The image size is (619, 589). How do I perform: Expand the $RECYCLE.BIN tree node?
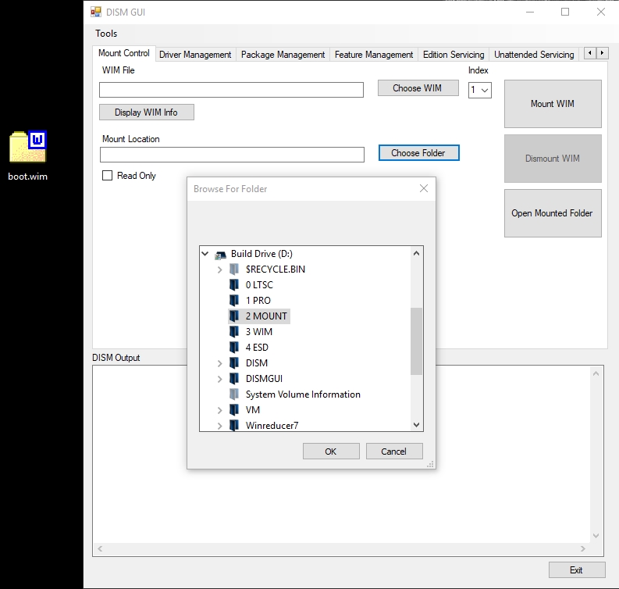(220, 270)
